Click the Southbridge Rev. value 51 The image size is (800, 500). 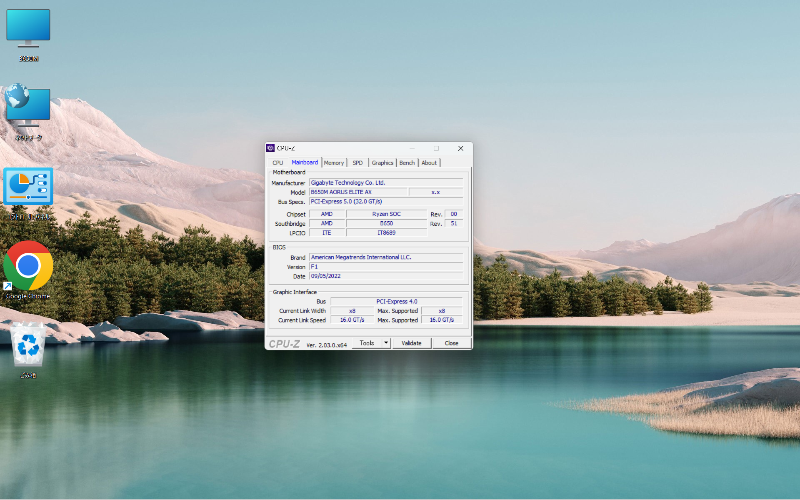pos(454,223)
